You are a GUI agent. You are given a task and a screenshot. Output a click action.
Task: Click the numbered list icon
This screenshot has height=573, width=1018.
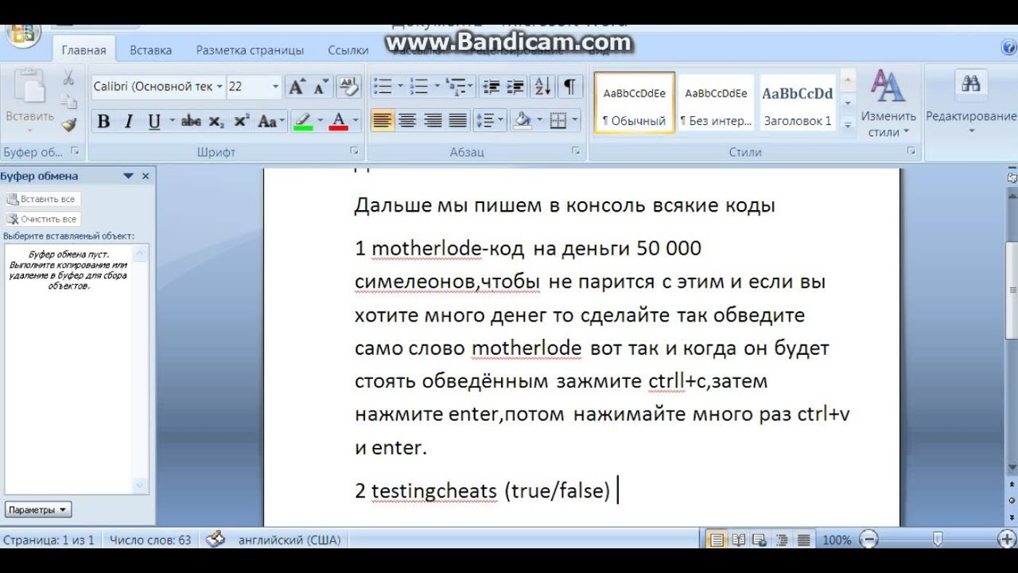tap(418, 87)
